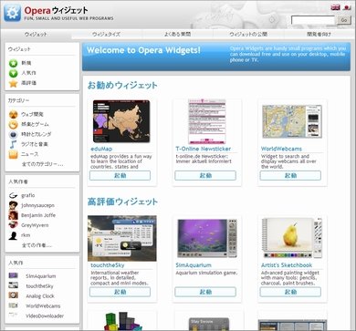Click the 時計とカレンダー category icon
Image resolution: width=356 pixels, height=331 pixels.
13,134
